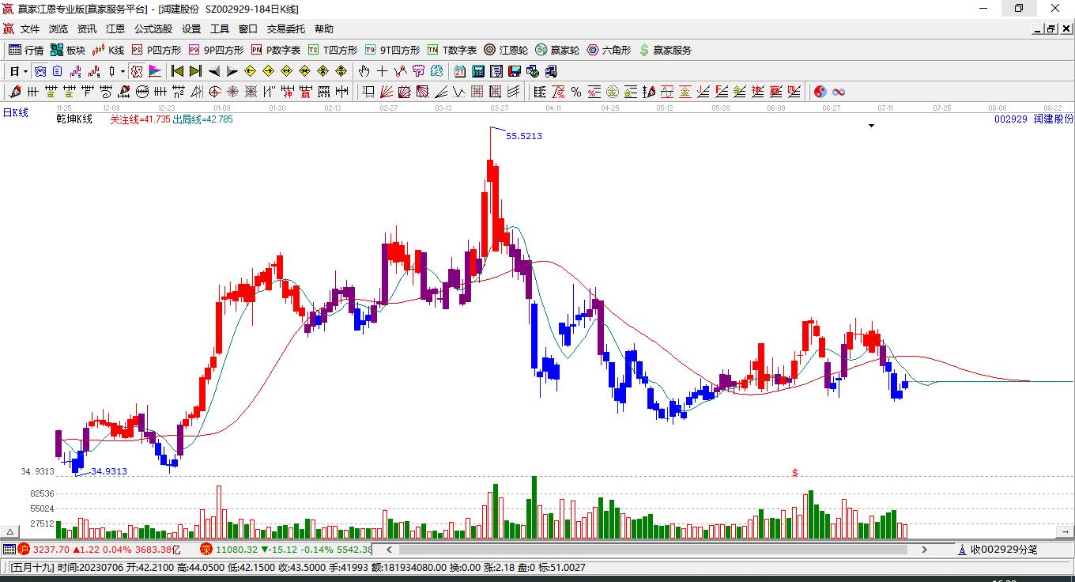
Task: Open the 9T四方形 tool
Action: click(392, 50)
